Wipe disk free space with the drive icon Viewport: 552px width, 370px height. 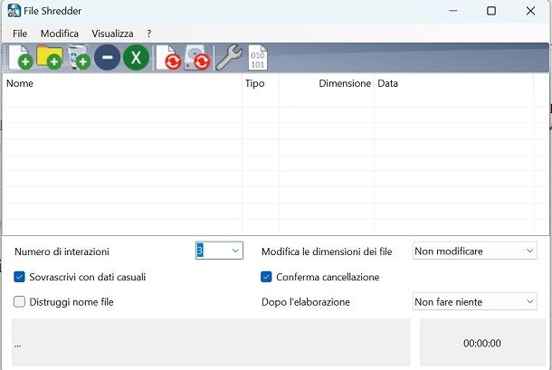pyautogui.click(x=197, y=57)
